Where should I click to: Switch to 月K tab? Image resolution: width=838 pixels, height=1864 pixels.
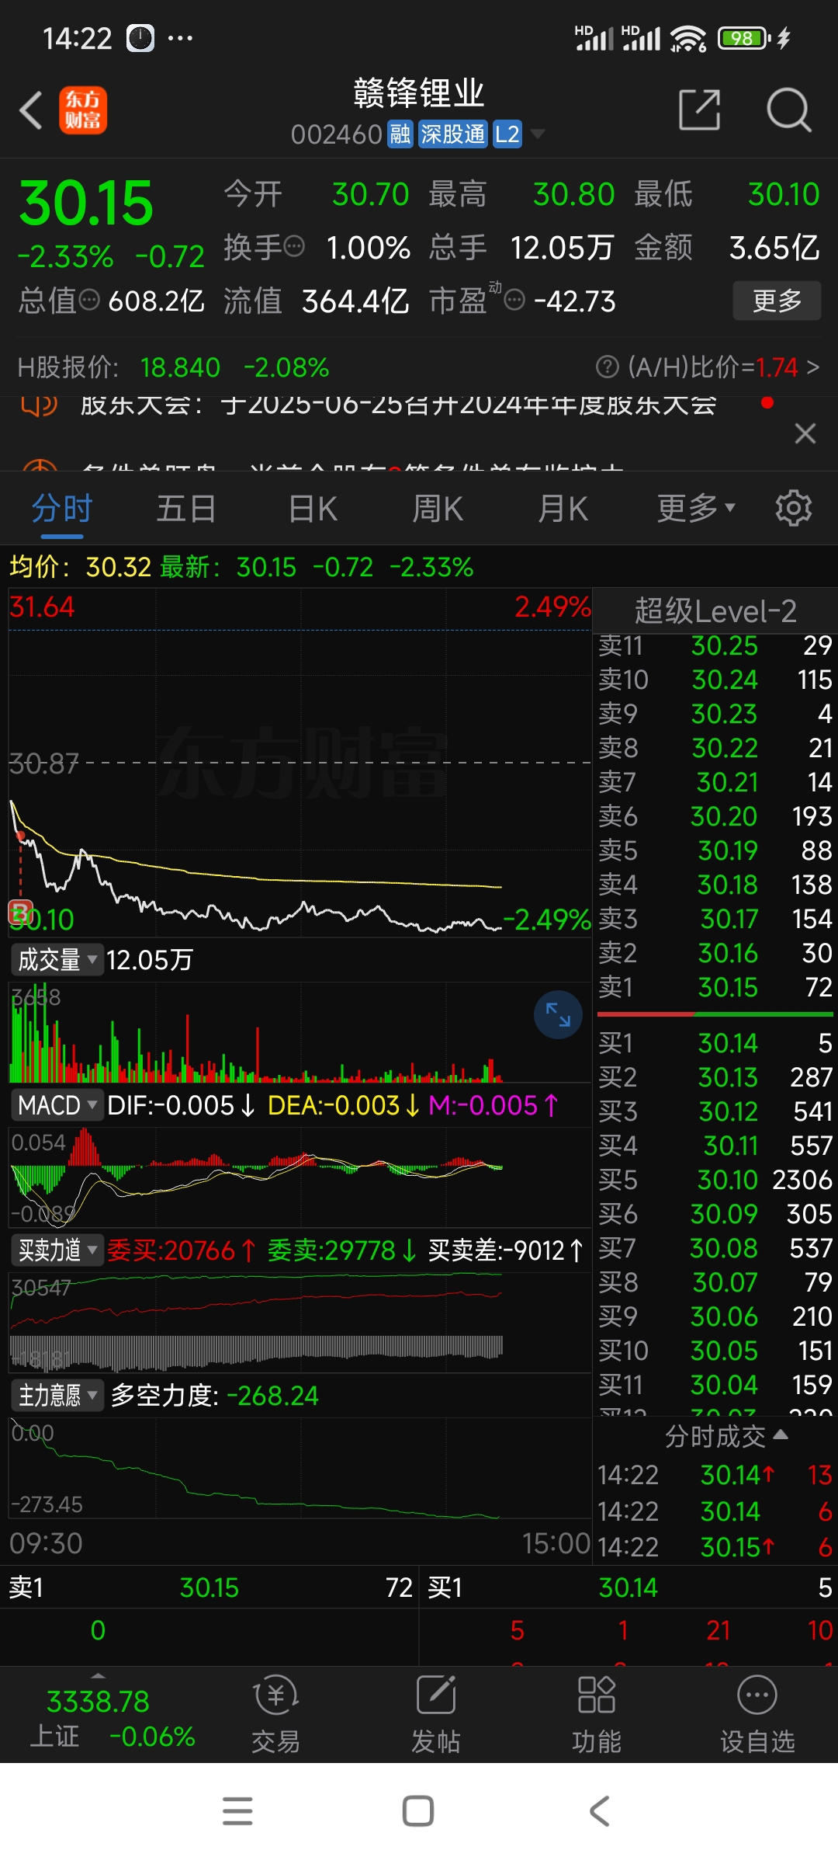[x=563, y=509]
